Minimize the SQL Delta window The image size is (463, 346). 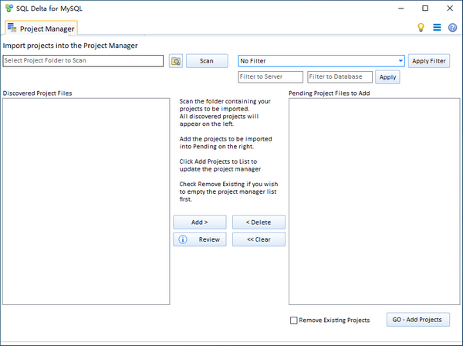pyautogui.click(x=400, y=8)
